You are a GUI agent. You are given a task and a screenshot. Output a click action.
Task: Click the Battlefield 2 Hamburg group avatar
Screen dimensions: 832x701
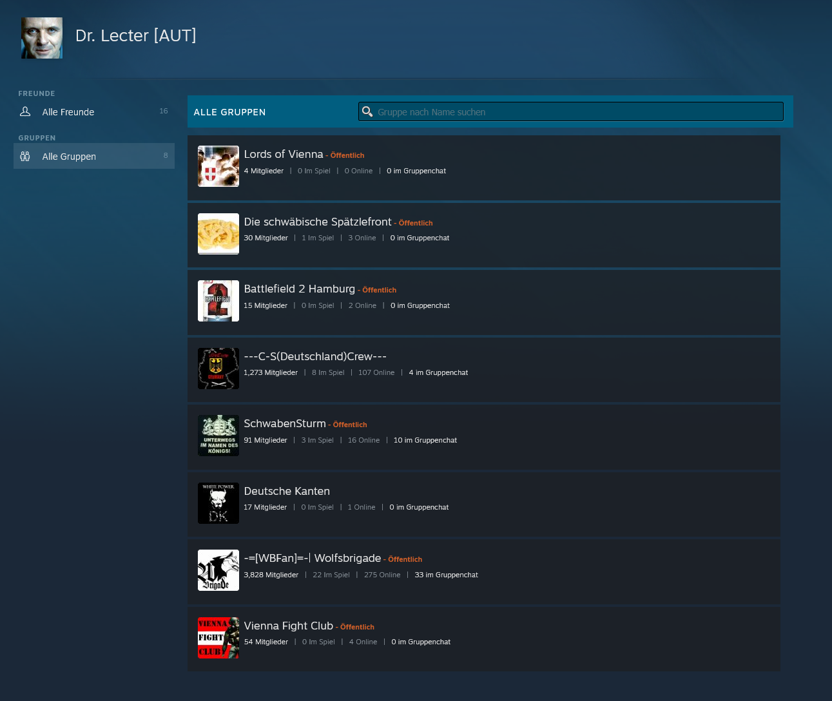pos(218,301)
